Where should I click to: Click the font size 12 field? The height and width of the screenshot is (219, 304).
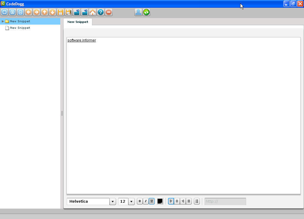pyautogui.click(x=123, y=201)
